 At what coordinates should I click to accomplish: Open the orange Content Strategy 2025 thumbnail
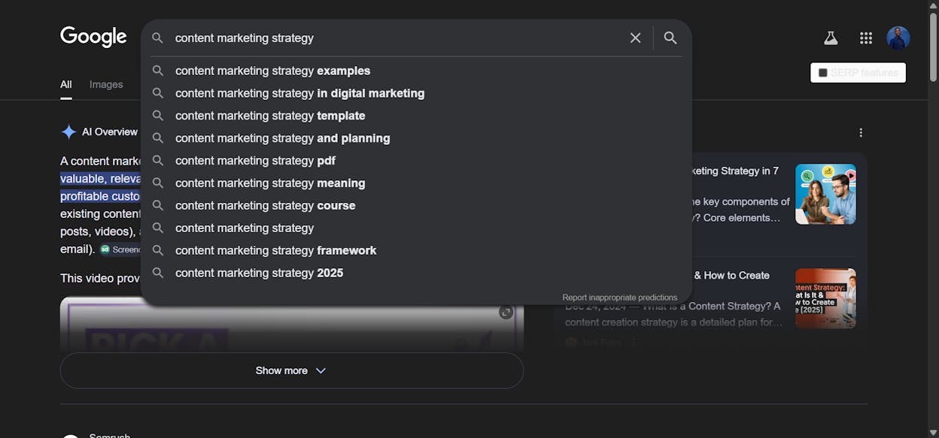click(825, 298)
